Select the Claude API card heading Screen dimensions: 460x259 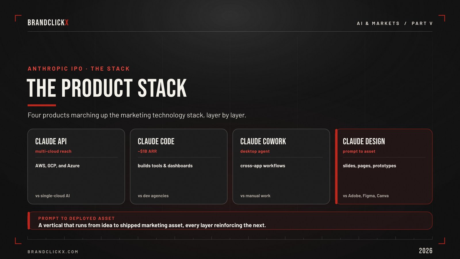click(51, 141)
